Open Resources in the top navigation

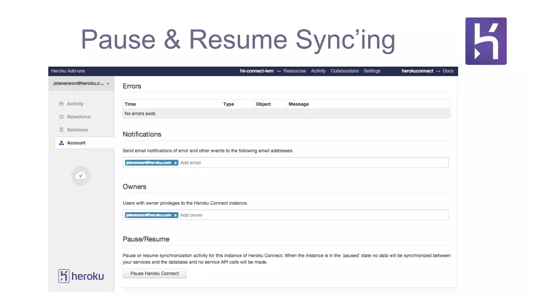click(x=294, y=71)
